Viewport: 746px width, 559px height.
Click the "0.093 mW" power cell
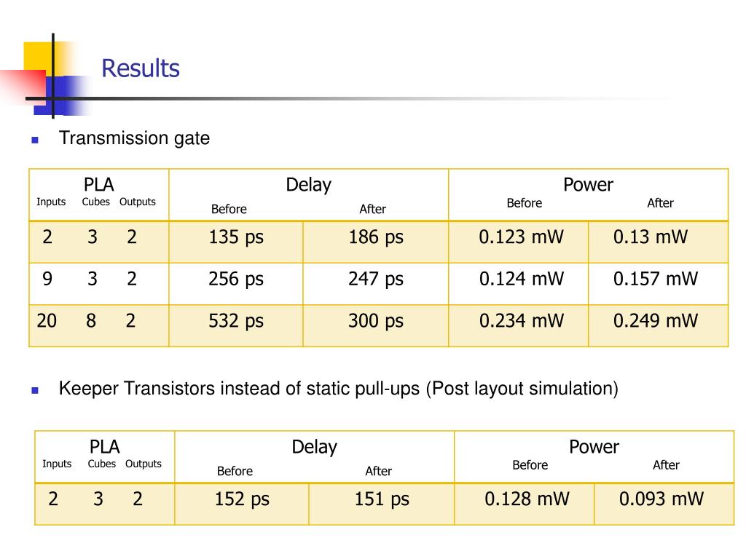pos(661,499)
